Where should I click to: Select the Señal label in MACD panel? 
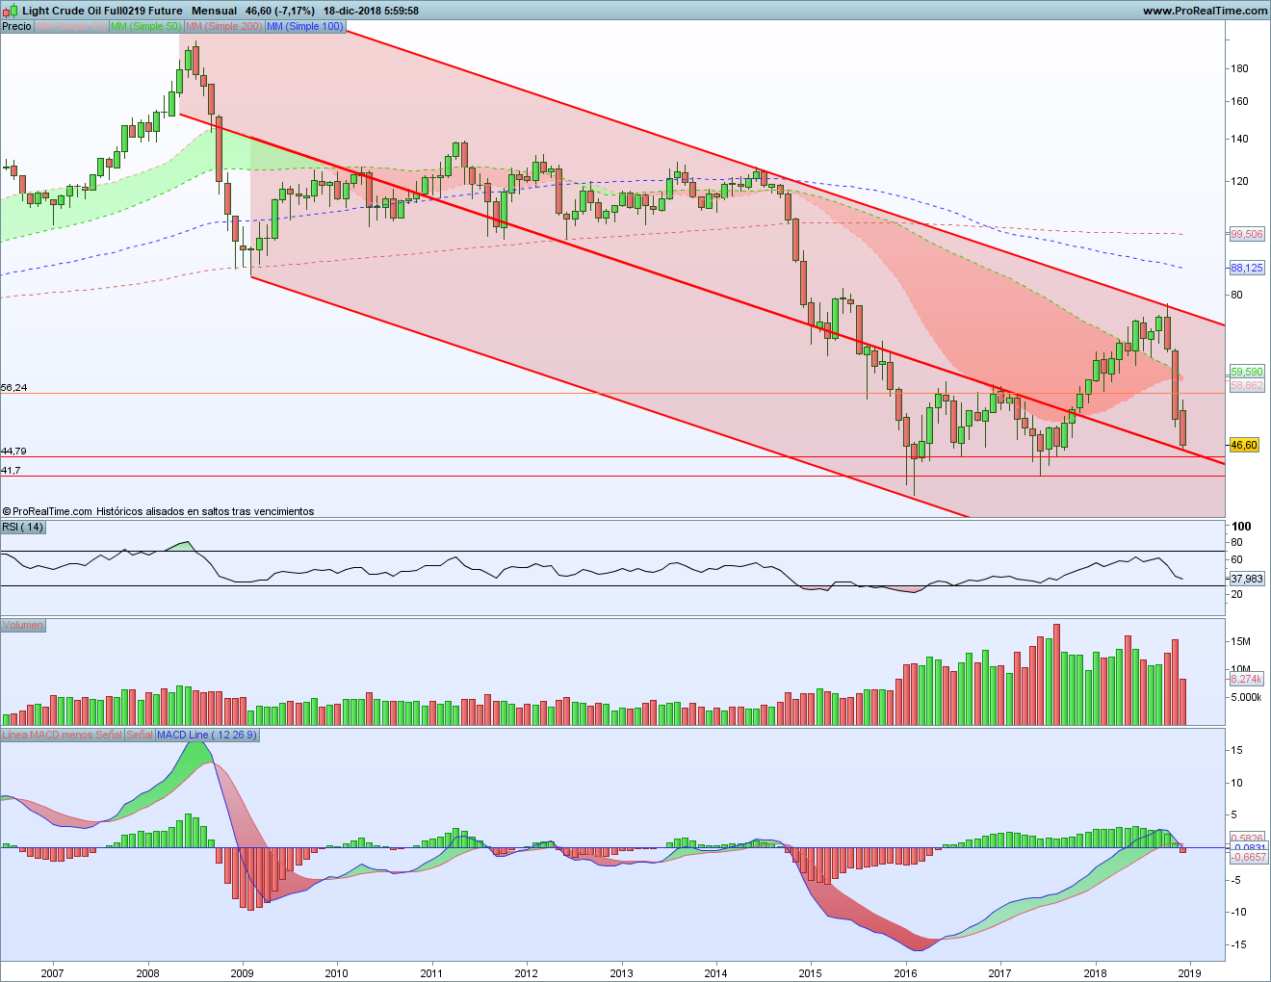click(140, 735)
